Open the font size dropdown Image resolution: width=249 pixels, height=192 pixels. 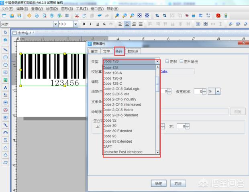click(x=76, y=24)
